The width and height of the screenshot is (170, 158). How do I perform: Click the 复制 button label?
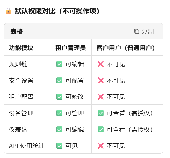click(x=148, y=32)
